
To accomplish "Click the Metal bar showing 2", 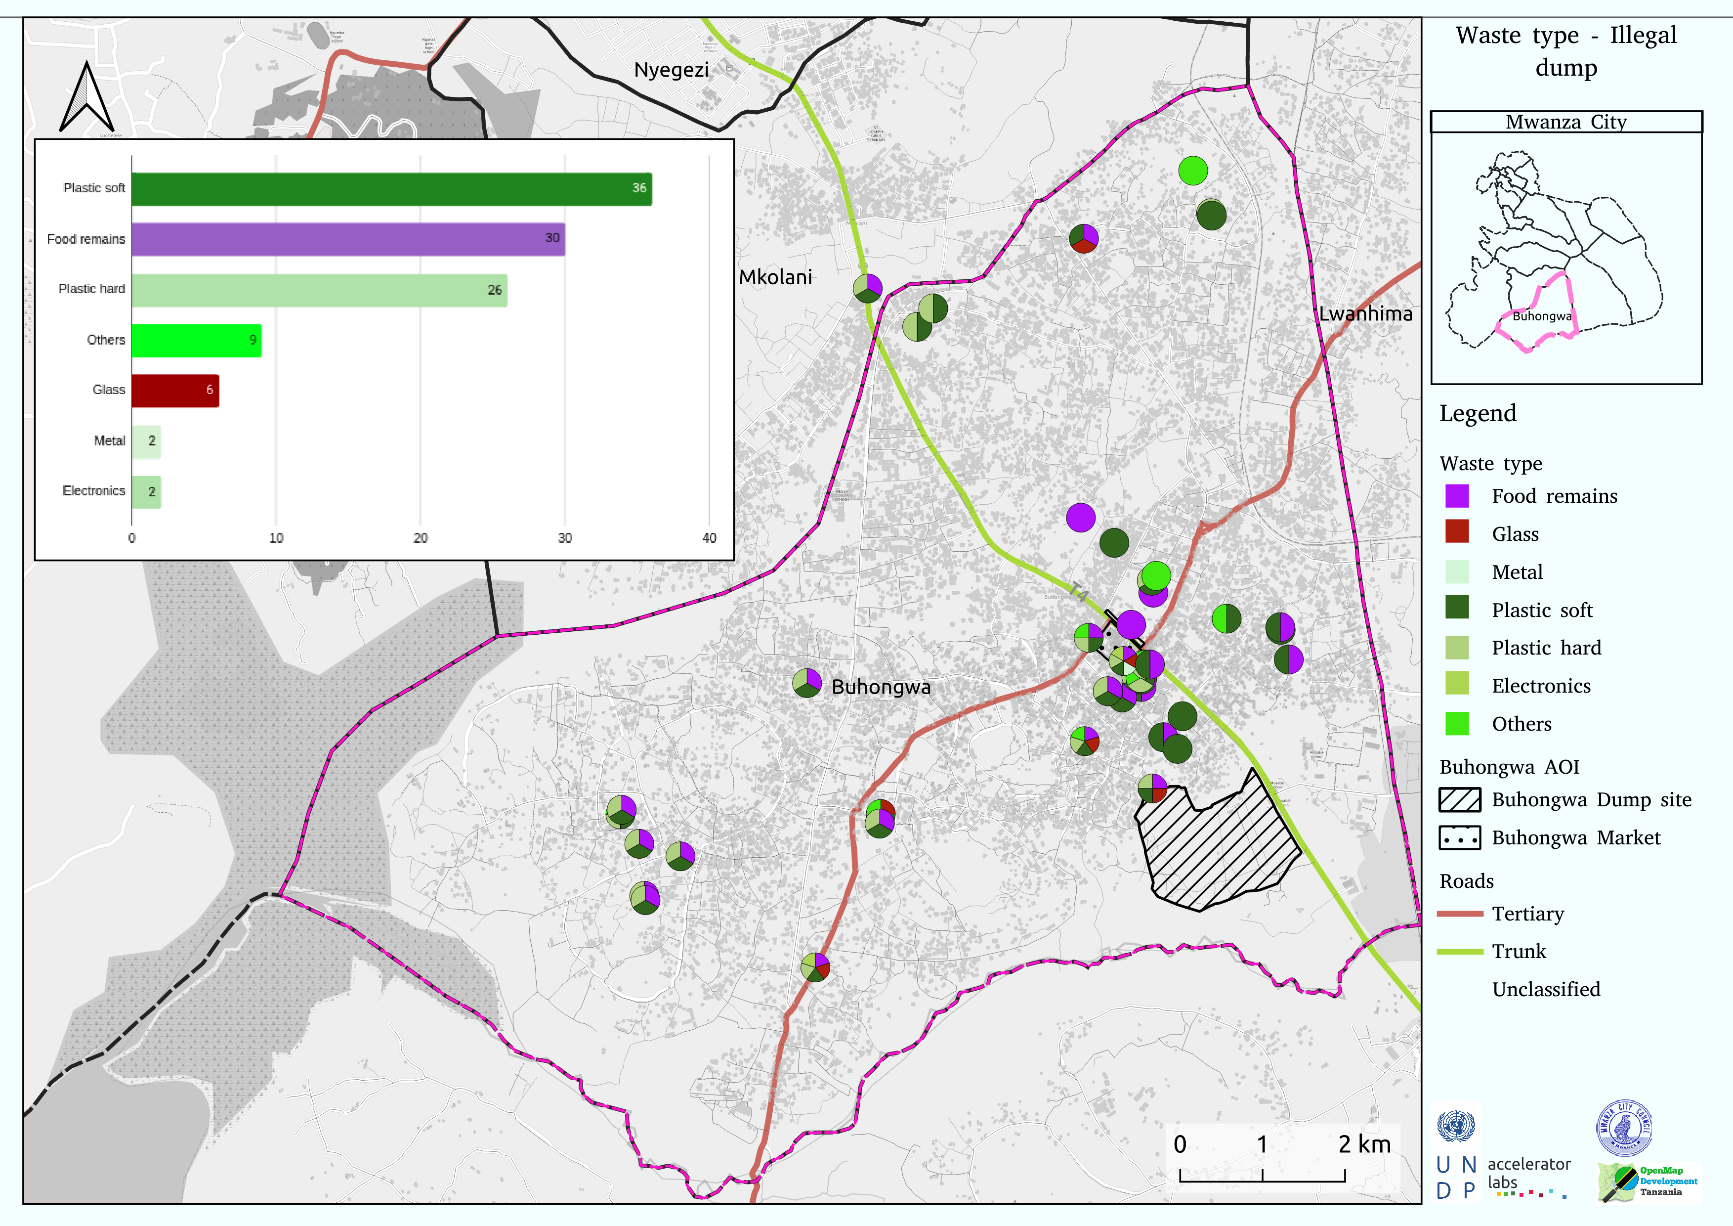I will tap(146, 441).
